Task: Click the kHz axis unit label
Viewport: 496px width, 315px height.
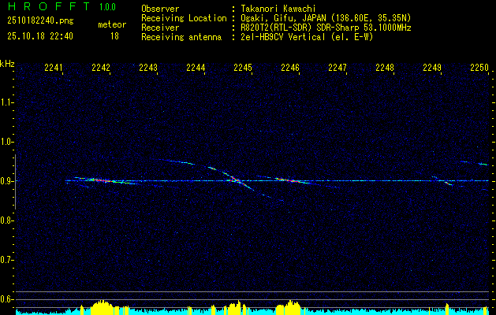Action: [x=7, y=64]
